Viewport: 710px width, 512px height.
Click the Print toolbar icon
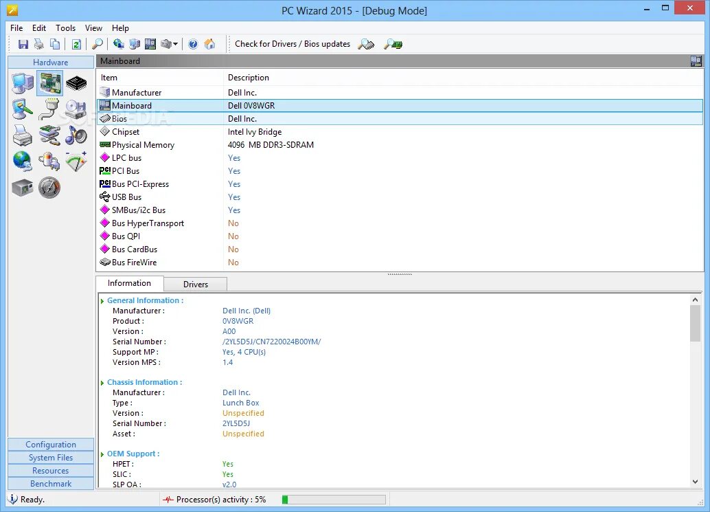click(39, 44)
